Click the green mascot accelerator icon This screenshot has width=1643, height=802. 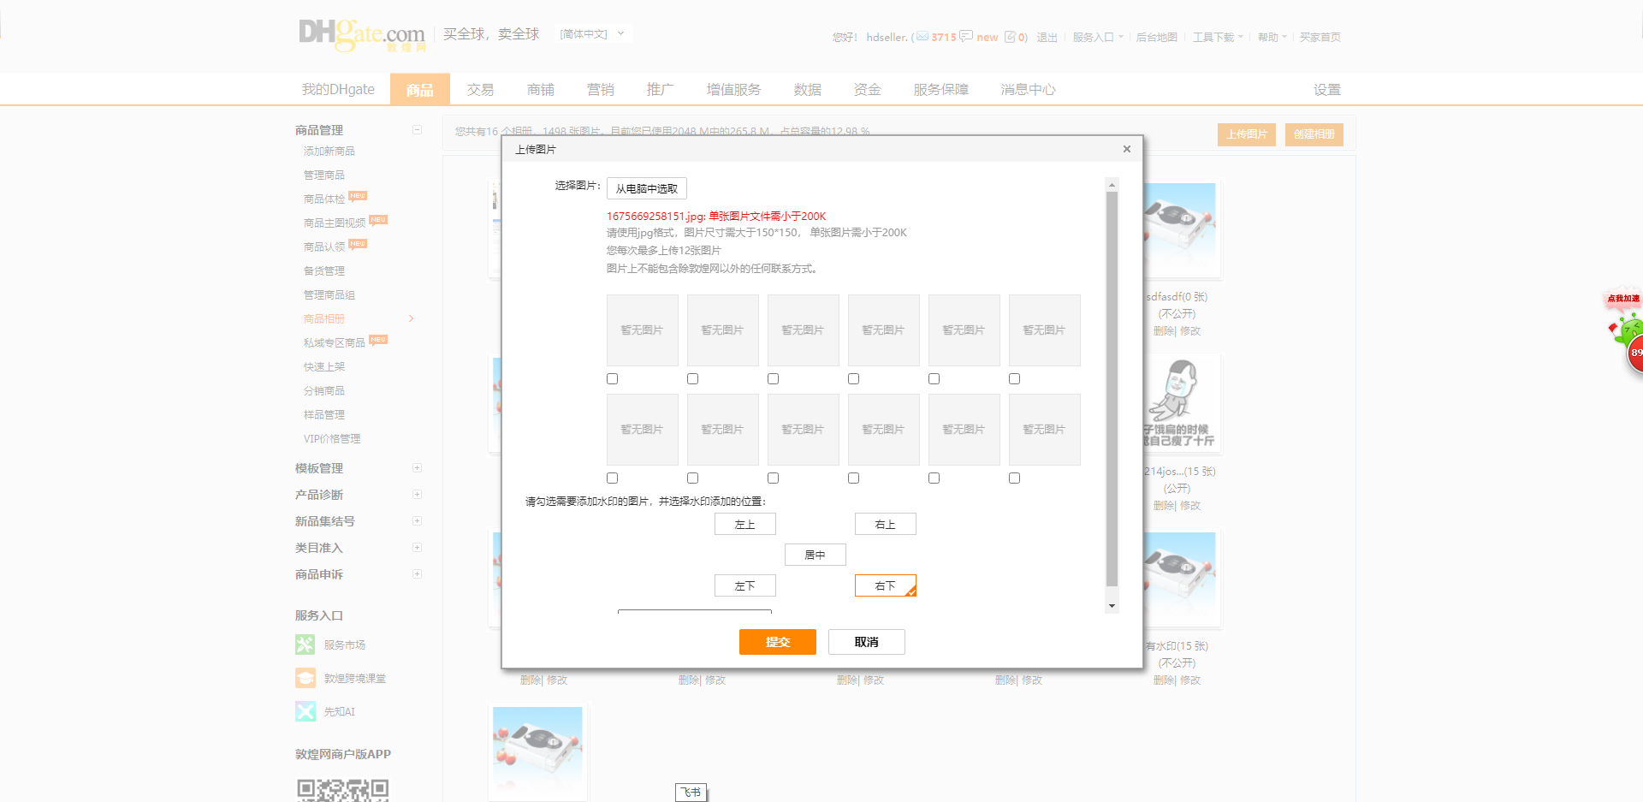pos(1627,330)
